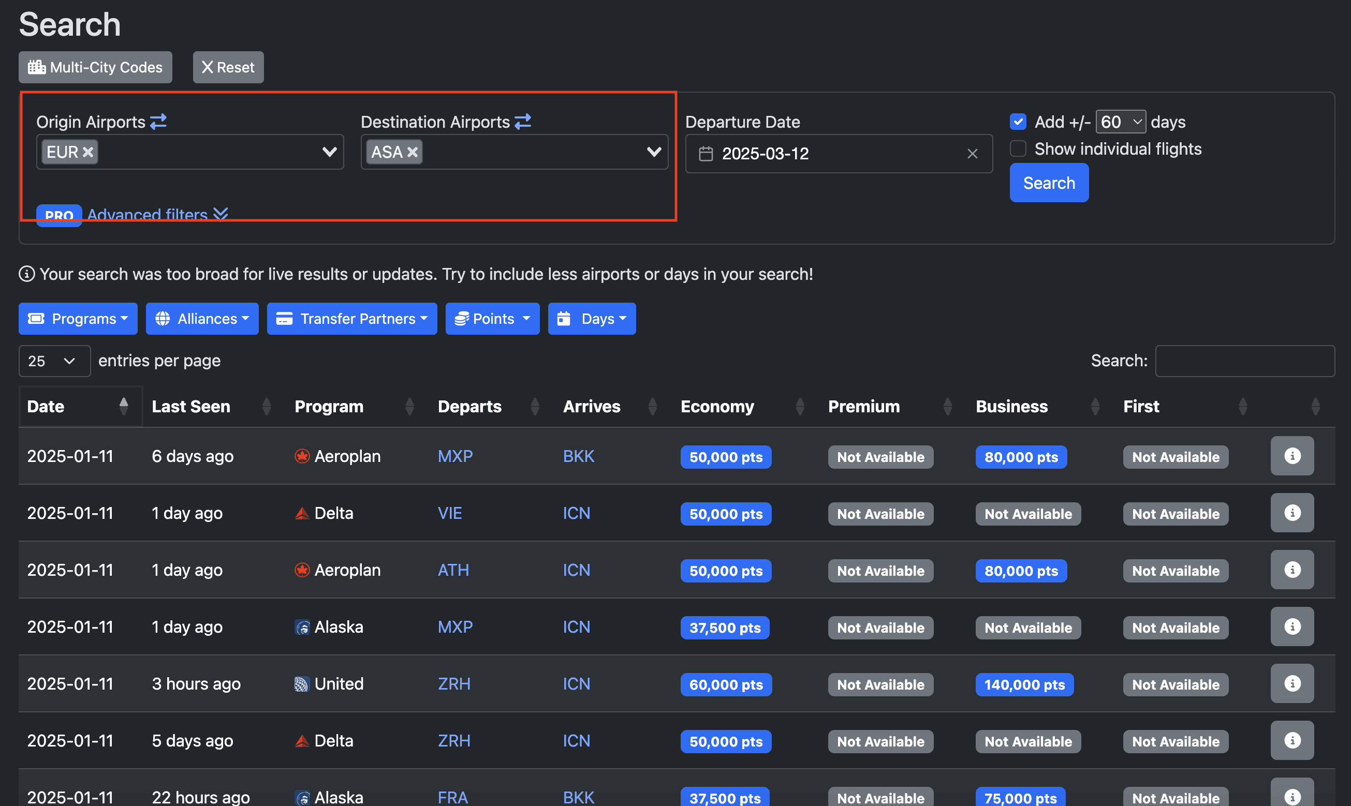Click the calendar icon in Departure Date
1351x806 pixels.
706,154
